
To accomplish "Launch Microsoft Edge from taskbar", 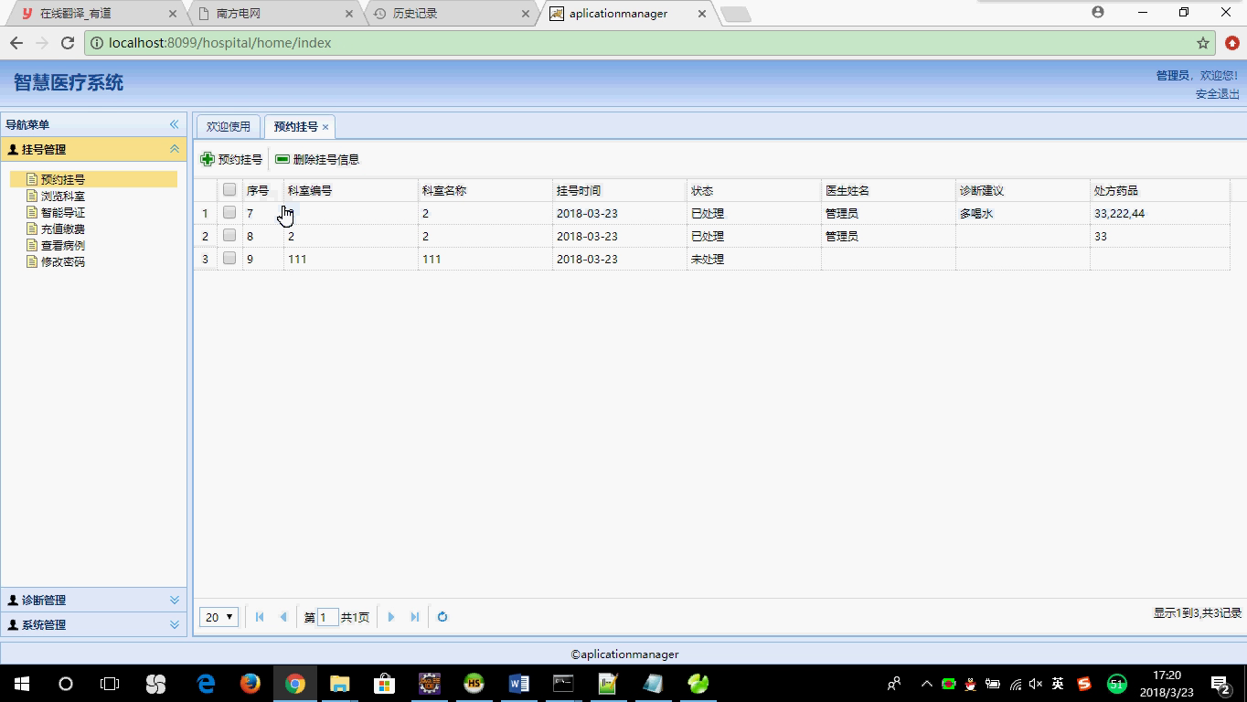I will pos(206,683).
